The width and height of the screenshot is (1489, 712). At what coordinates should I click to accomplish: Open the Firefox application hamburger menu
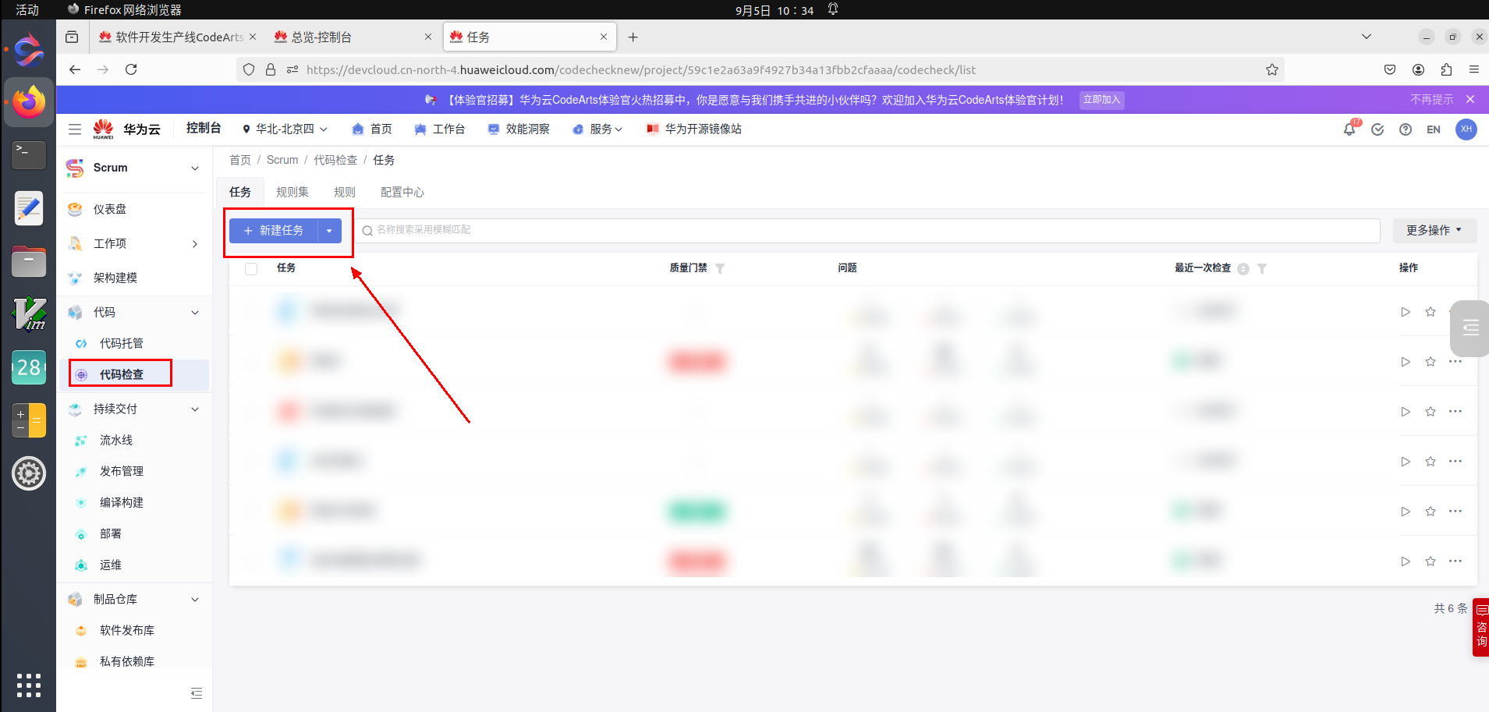tap(1474, 69)
